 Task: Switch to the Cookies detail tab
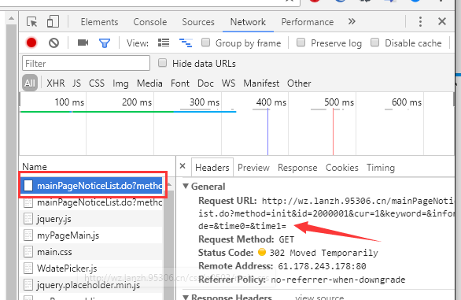click(x=342, y=168)
